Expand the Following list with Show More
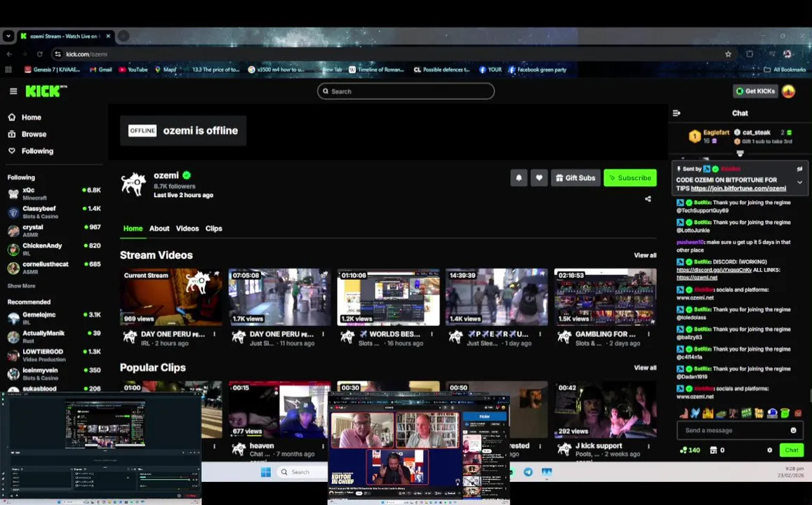 tap(21, 285)
